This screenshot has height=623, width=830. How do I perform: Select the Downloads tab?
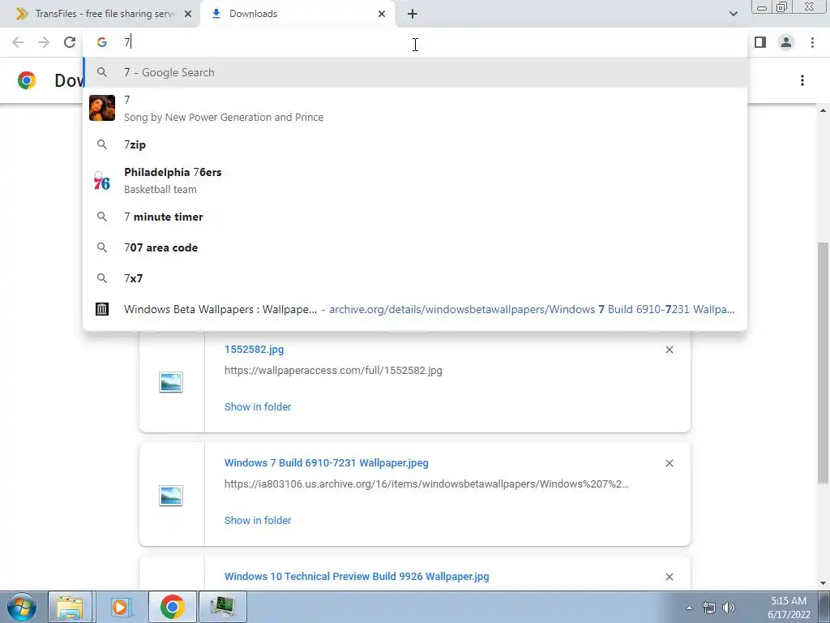(x=297, y=14)
